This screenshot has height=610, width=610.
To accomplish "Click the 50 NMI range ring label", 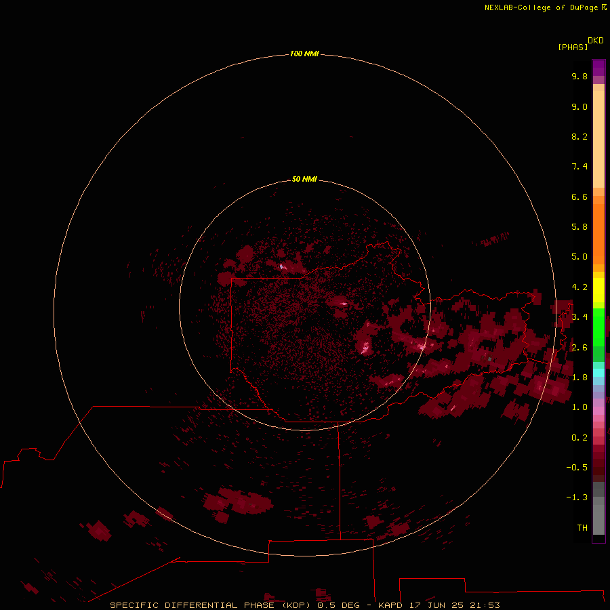I will tap(304, 179).
